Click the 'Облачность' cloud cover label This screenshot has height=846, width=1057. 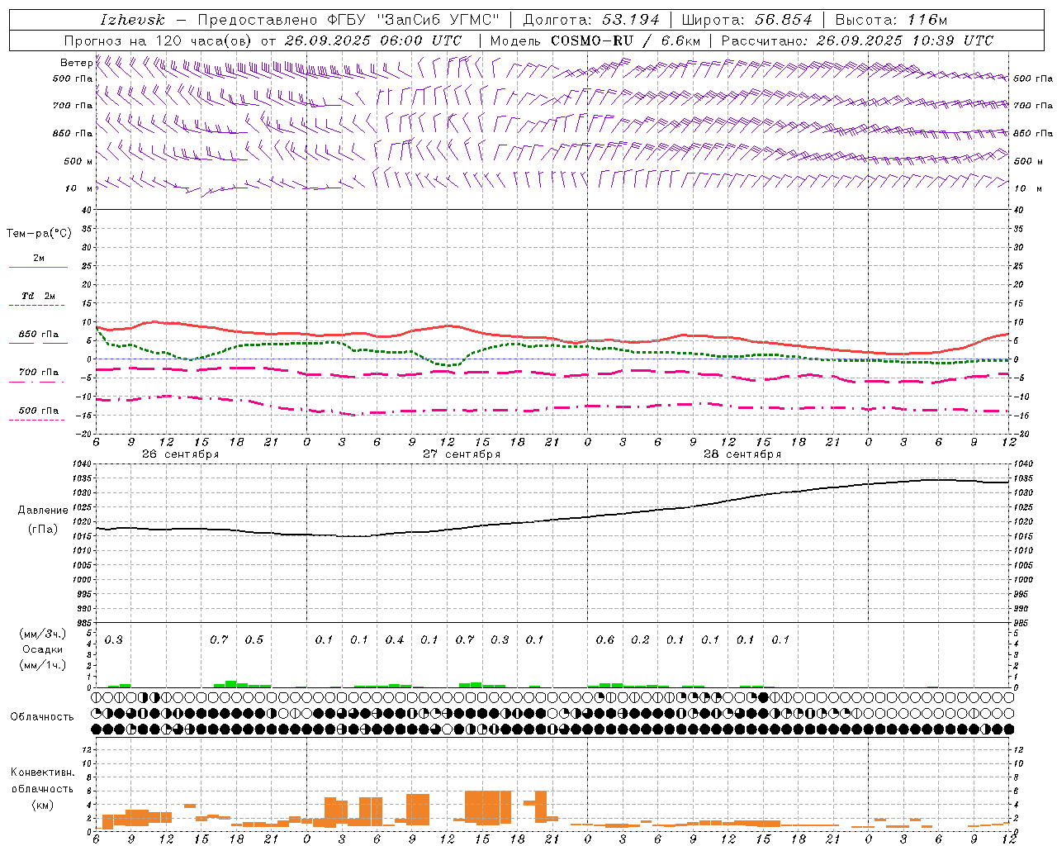pyautogui.click(x=42, y=717)
